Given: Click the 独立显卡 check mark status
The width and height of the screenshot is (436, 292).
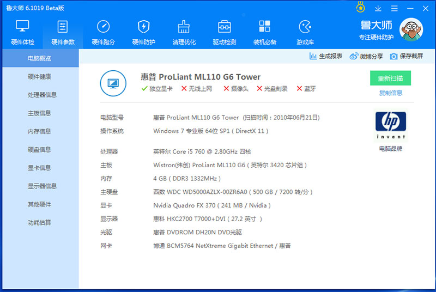Looking at the screenshot, I should pos(157,89).
